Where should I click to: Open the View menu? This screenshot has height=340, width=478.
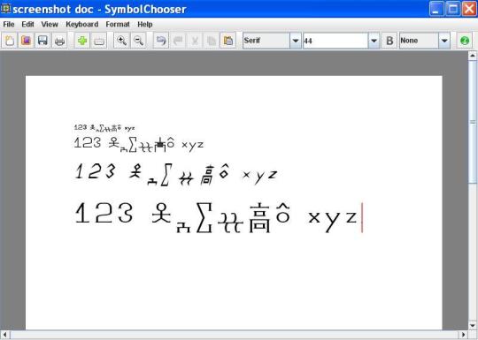[x=50, y=24]
